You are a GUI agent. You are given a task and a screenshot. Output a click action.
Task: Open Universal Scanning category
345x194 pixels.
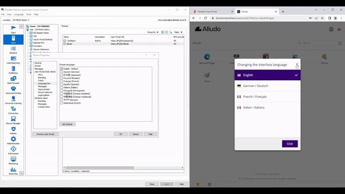tap(13, 100)
